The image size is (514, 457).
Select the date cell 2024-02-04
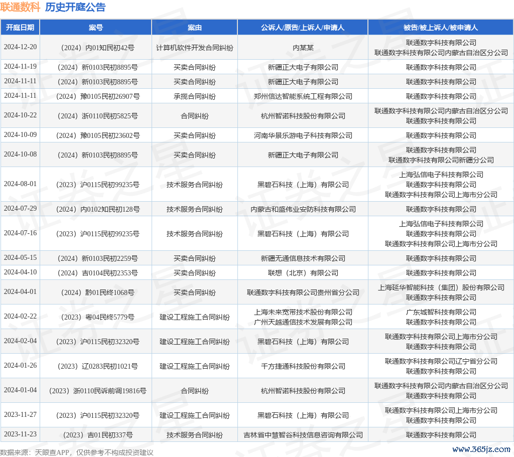pos(20,341)
